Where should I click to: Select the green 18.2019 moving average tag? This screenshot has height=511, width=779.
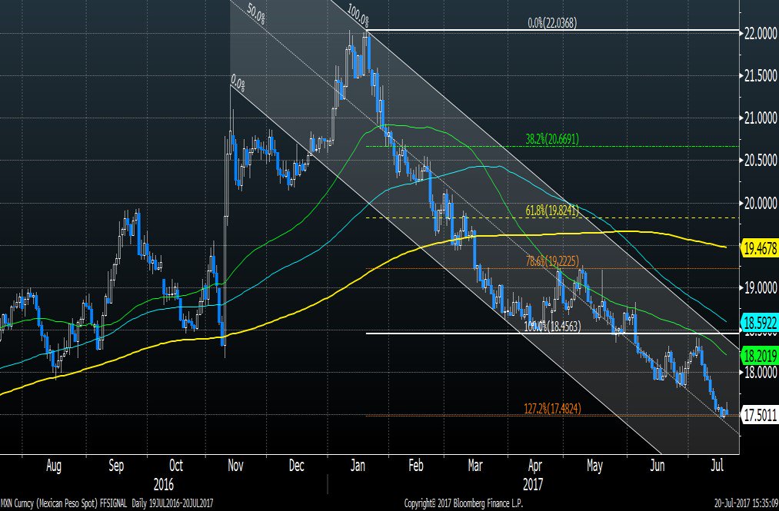point(760,356)
